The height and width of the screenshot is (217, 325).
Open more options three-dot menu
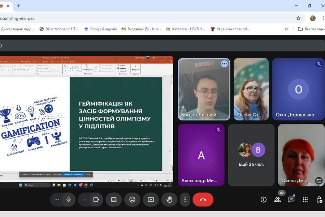(x=185, y=200)
